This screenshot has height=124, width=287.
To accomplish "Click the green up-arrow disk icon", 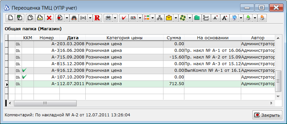I will coord(248,18).
